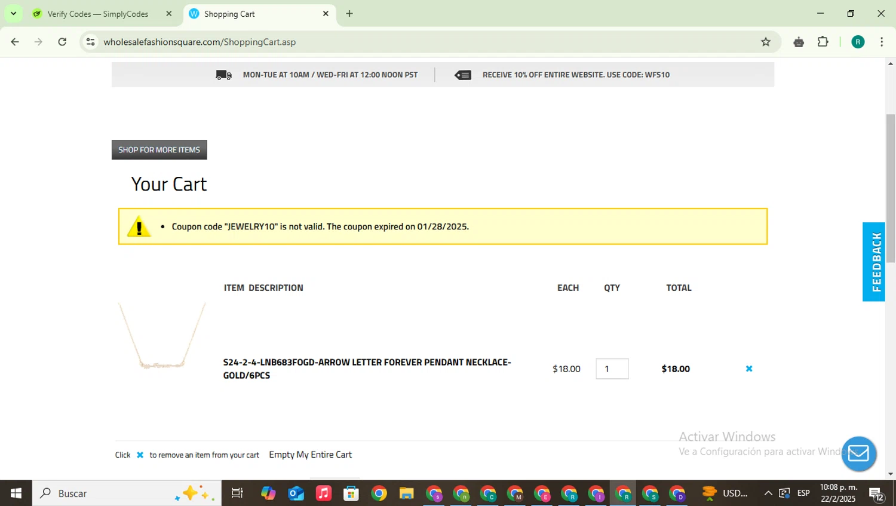This screenshot has height=506, width=896.
Task: Click the WFS10 promo code banner text
Action: coord(576,75)
